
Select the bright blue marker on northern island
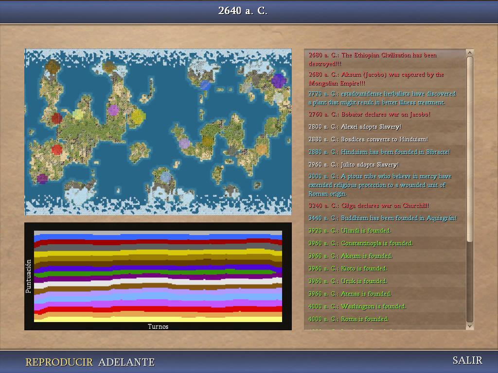[205, 86]
